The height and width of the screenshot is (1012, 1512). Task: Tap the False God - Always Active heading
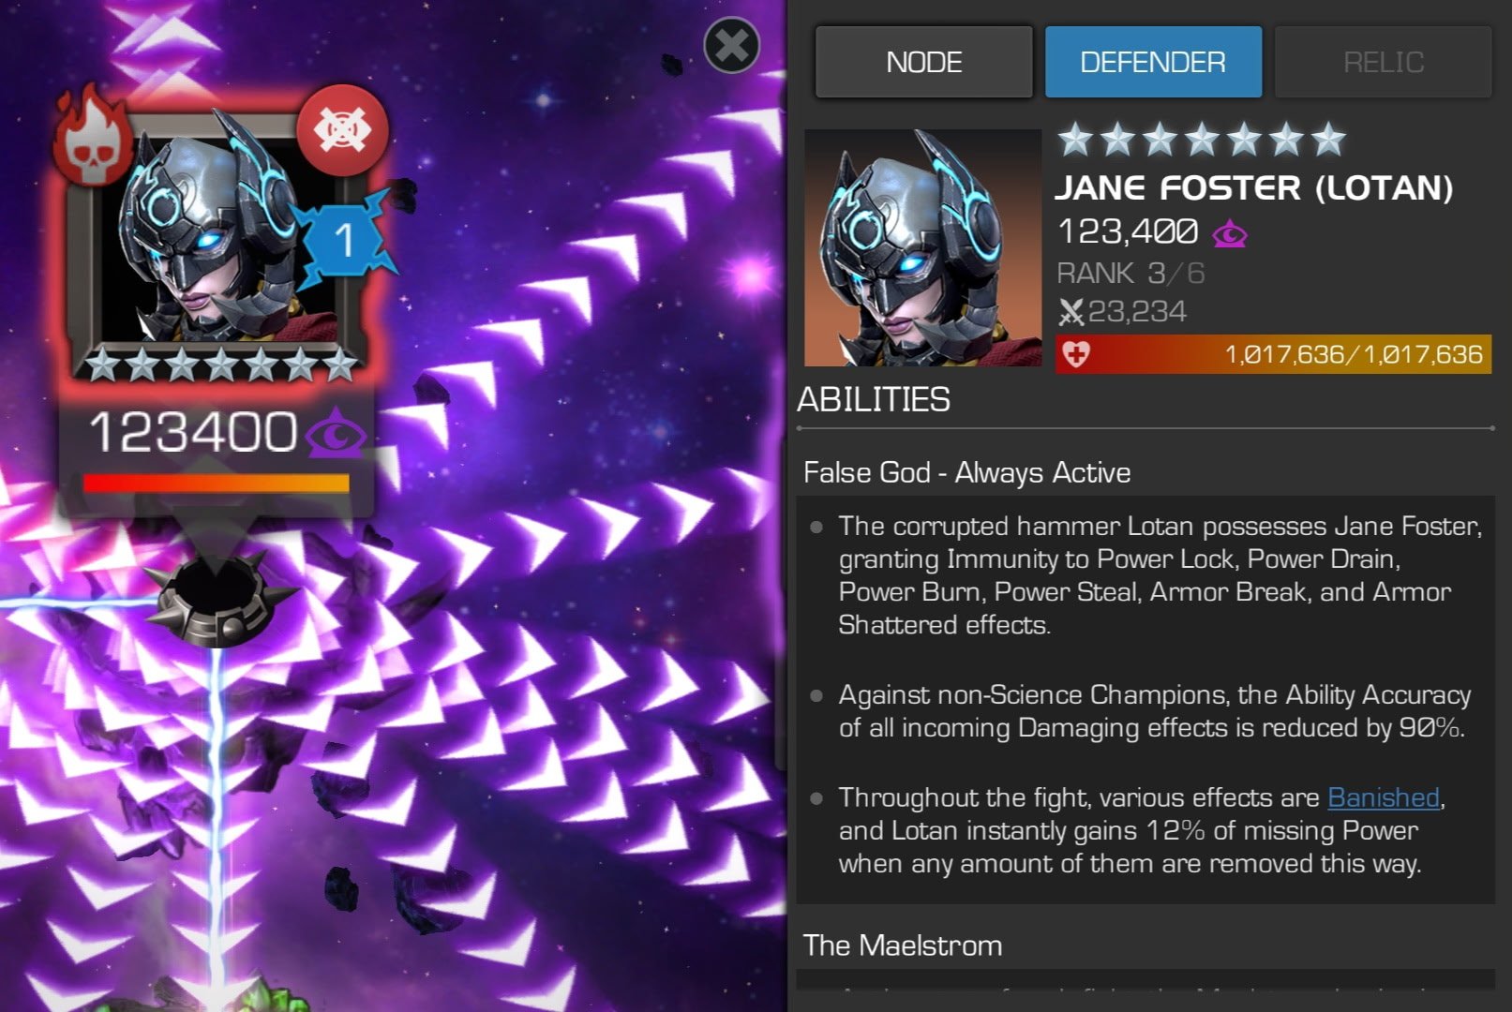pyautogui.click(x=966, y=472)
